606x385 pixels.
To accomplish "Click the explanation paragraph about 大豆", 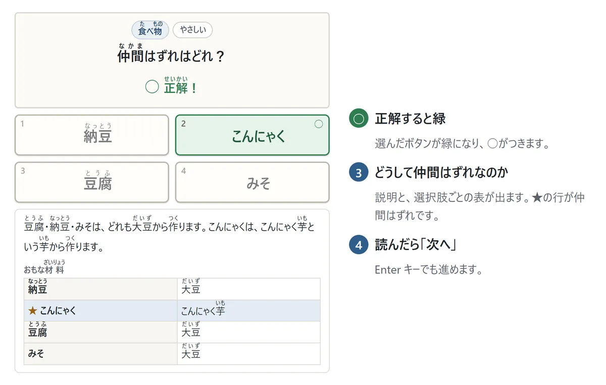I will [170, 234].
